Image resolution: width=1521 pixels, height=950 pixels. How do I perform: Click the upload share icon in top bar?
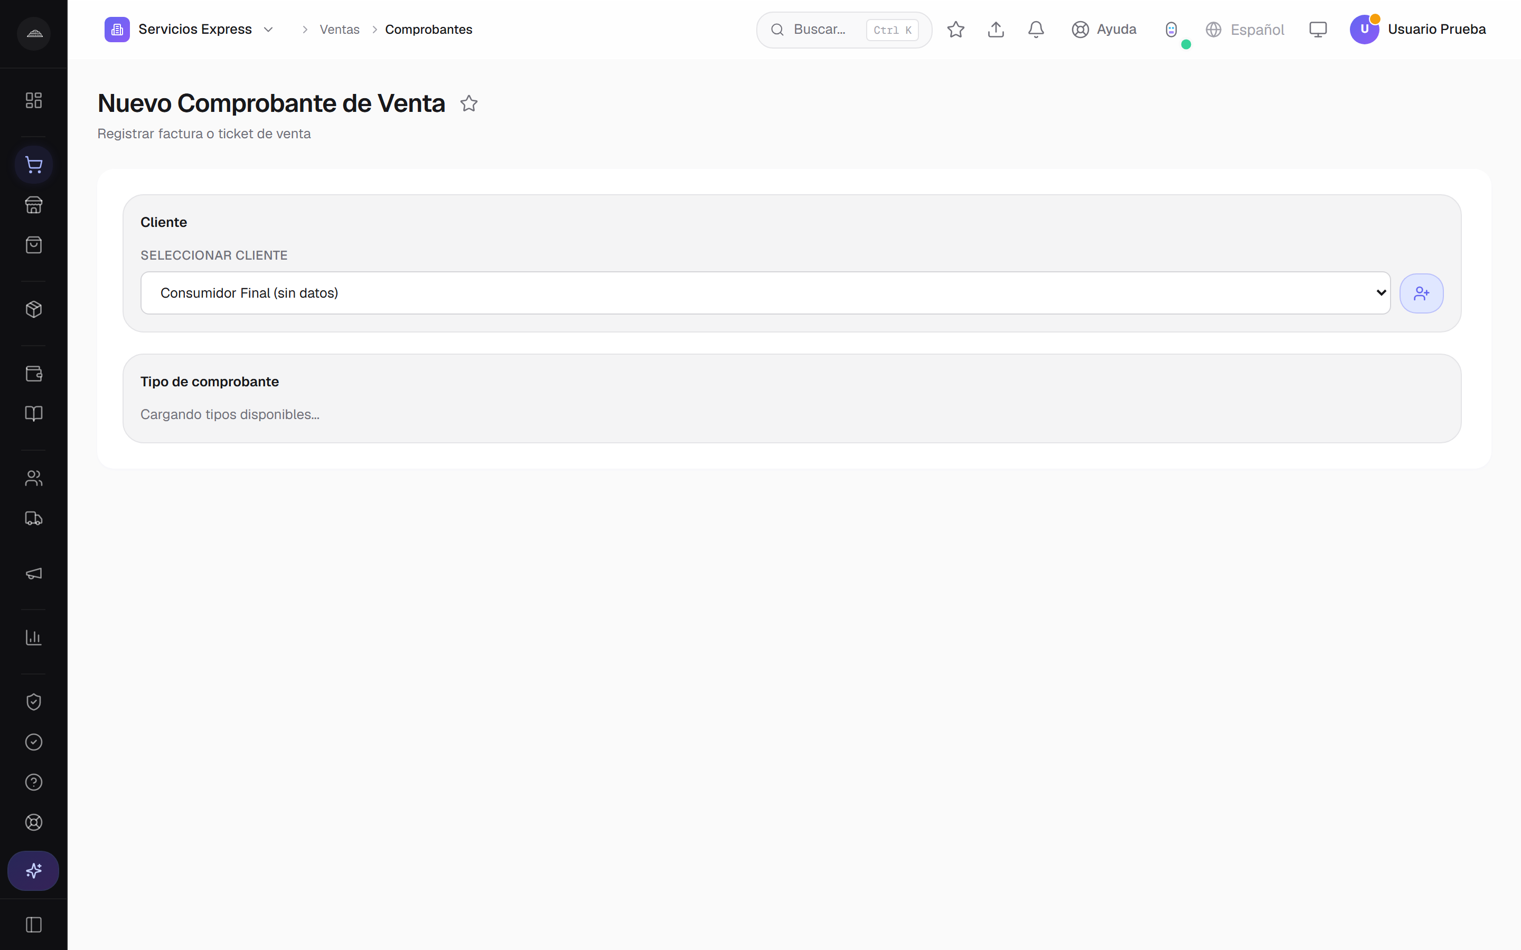[x=996, y=30]
